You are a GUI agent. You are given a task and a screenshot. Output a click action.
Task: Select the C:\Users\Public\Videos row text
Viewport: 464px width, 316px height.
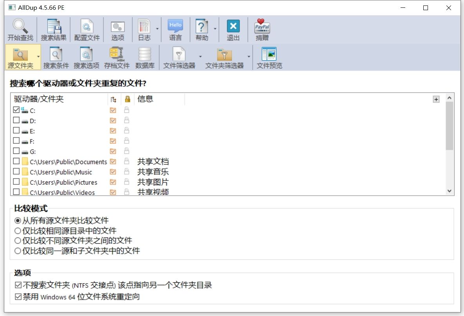click(62, 192)
